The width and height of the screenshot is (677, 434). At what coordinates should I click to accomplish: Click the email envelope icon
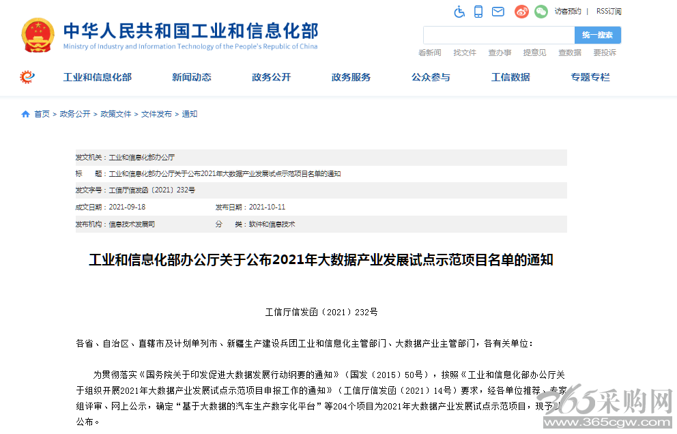pyautogui.click(x=498, y=12)
